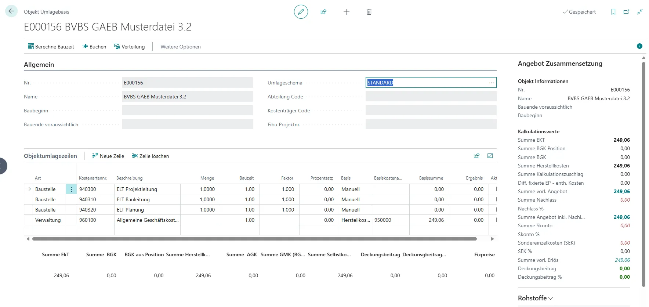The width and height of the screenshot is (649, 307).
Task: Toggle the green info FactBox icon
Action: pos(639,46)
